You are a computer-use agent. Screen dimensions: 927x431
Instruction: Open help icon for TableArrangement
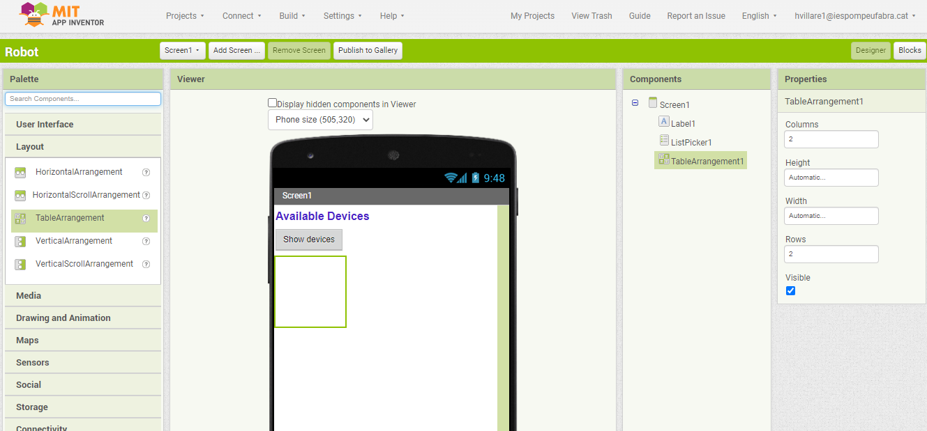coord(146,218)
